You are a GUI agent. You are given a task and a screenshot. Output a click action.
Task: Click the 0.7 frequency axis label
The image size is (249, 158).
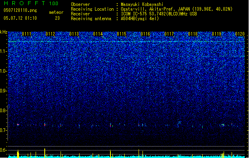point(3,130)
